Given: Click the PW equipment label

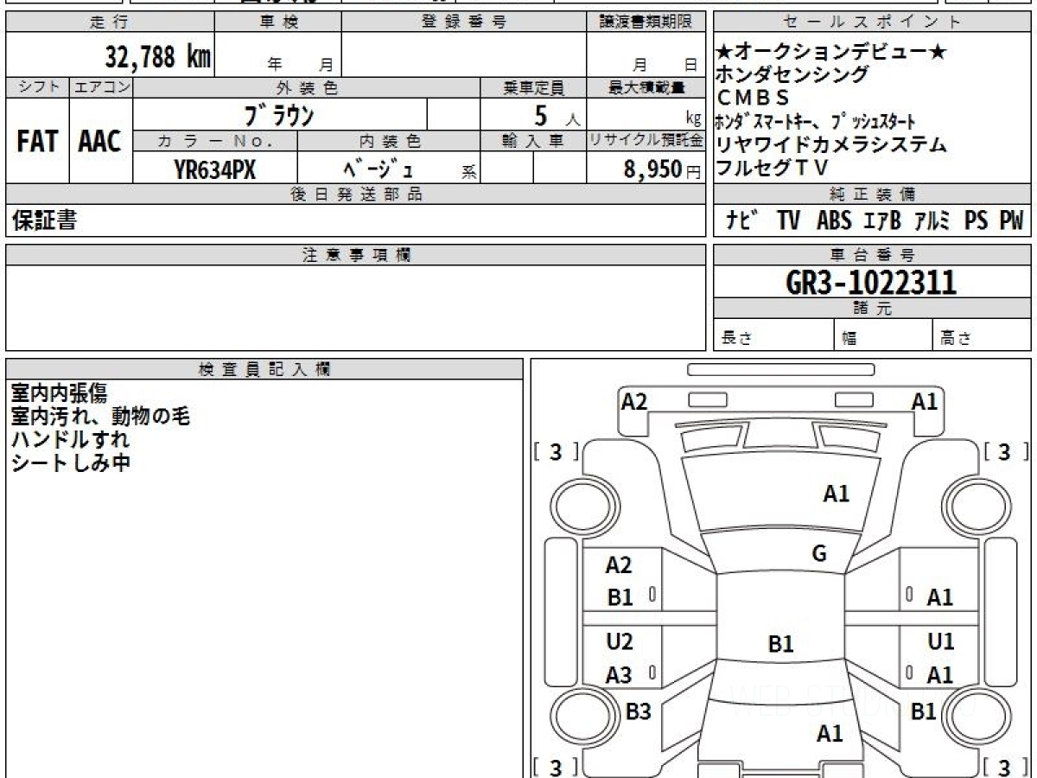Looking at the screenshot, I should [1011, 220].
